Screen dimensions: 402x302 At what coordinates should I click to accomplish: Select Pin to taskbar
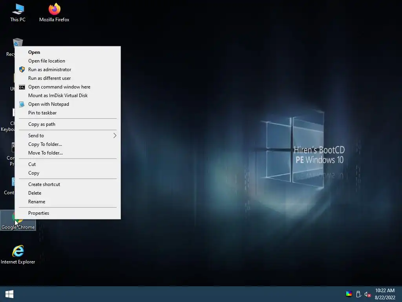[68, 113]
